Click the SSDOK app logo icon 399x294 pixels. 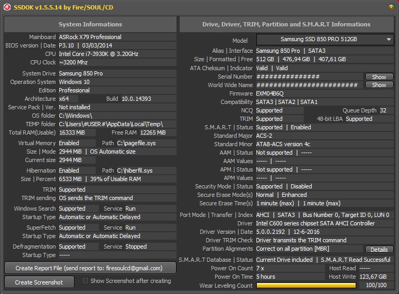(7, 7)
